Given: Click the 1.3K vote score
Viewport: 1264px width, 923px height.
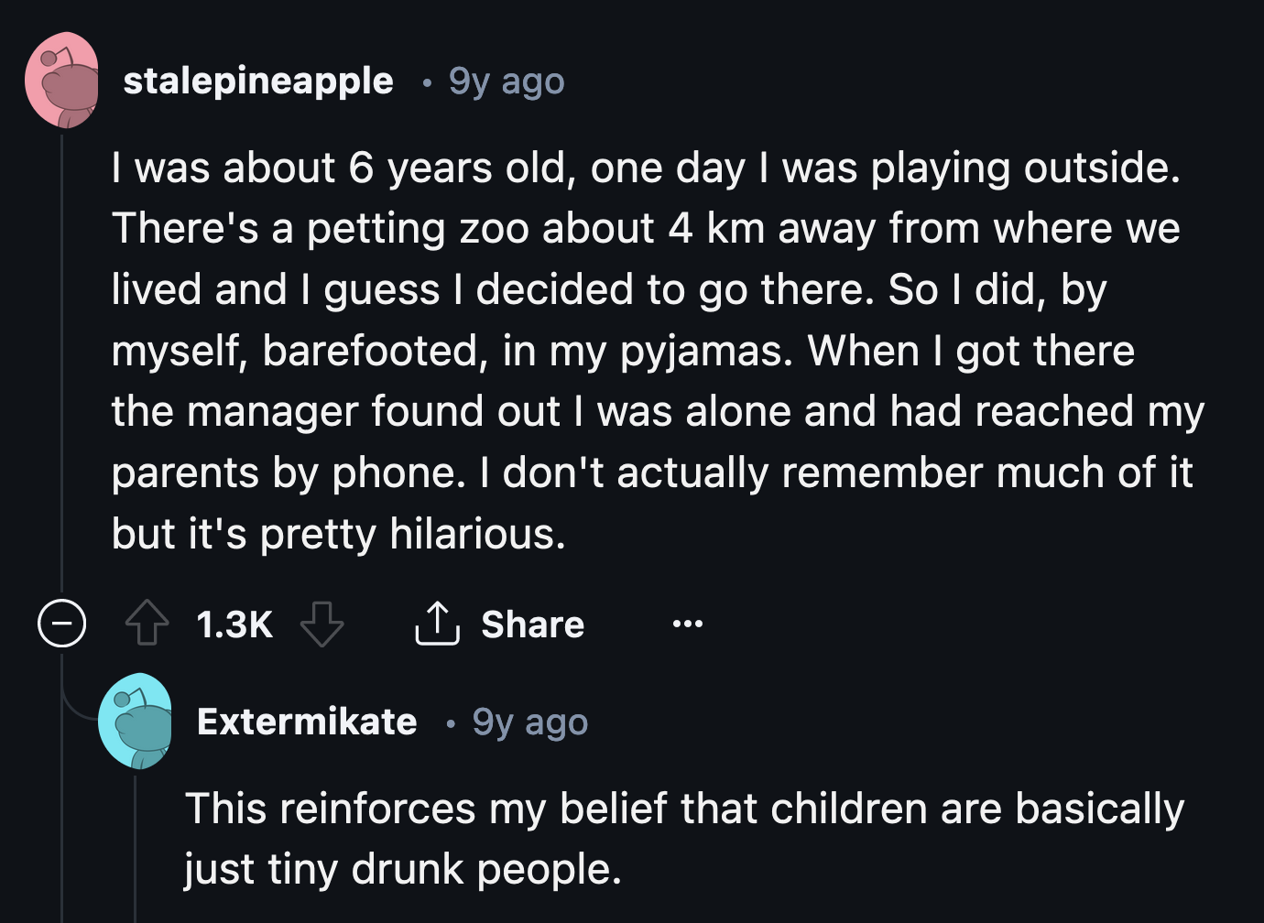Looking at the screenshot, I should [234, 624].
